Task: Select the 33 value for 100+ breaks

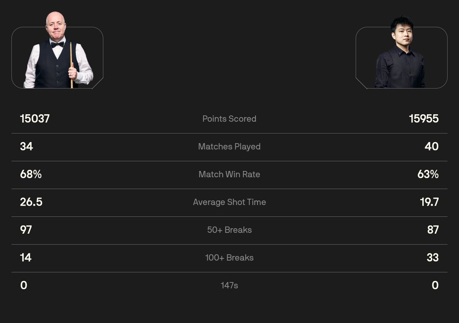Action: coord(432,258)
